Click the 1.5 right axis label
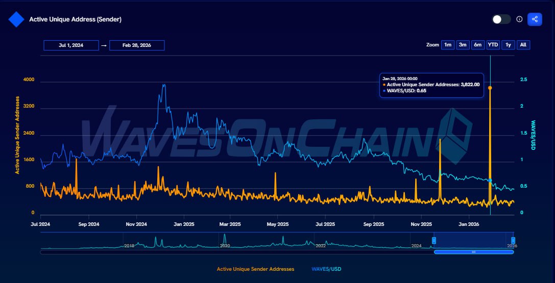The height and width of the screenshot is (283, 555). [523, 133]
